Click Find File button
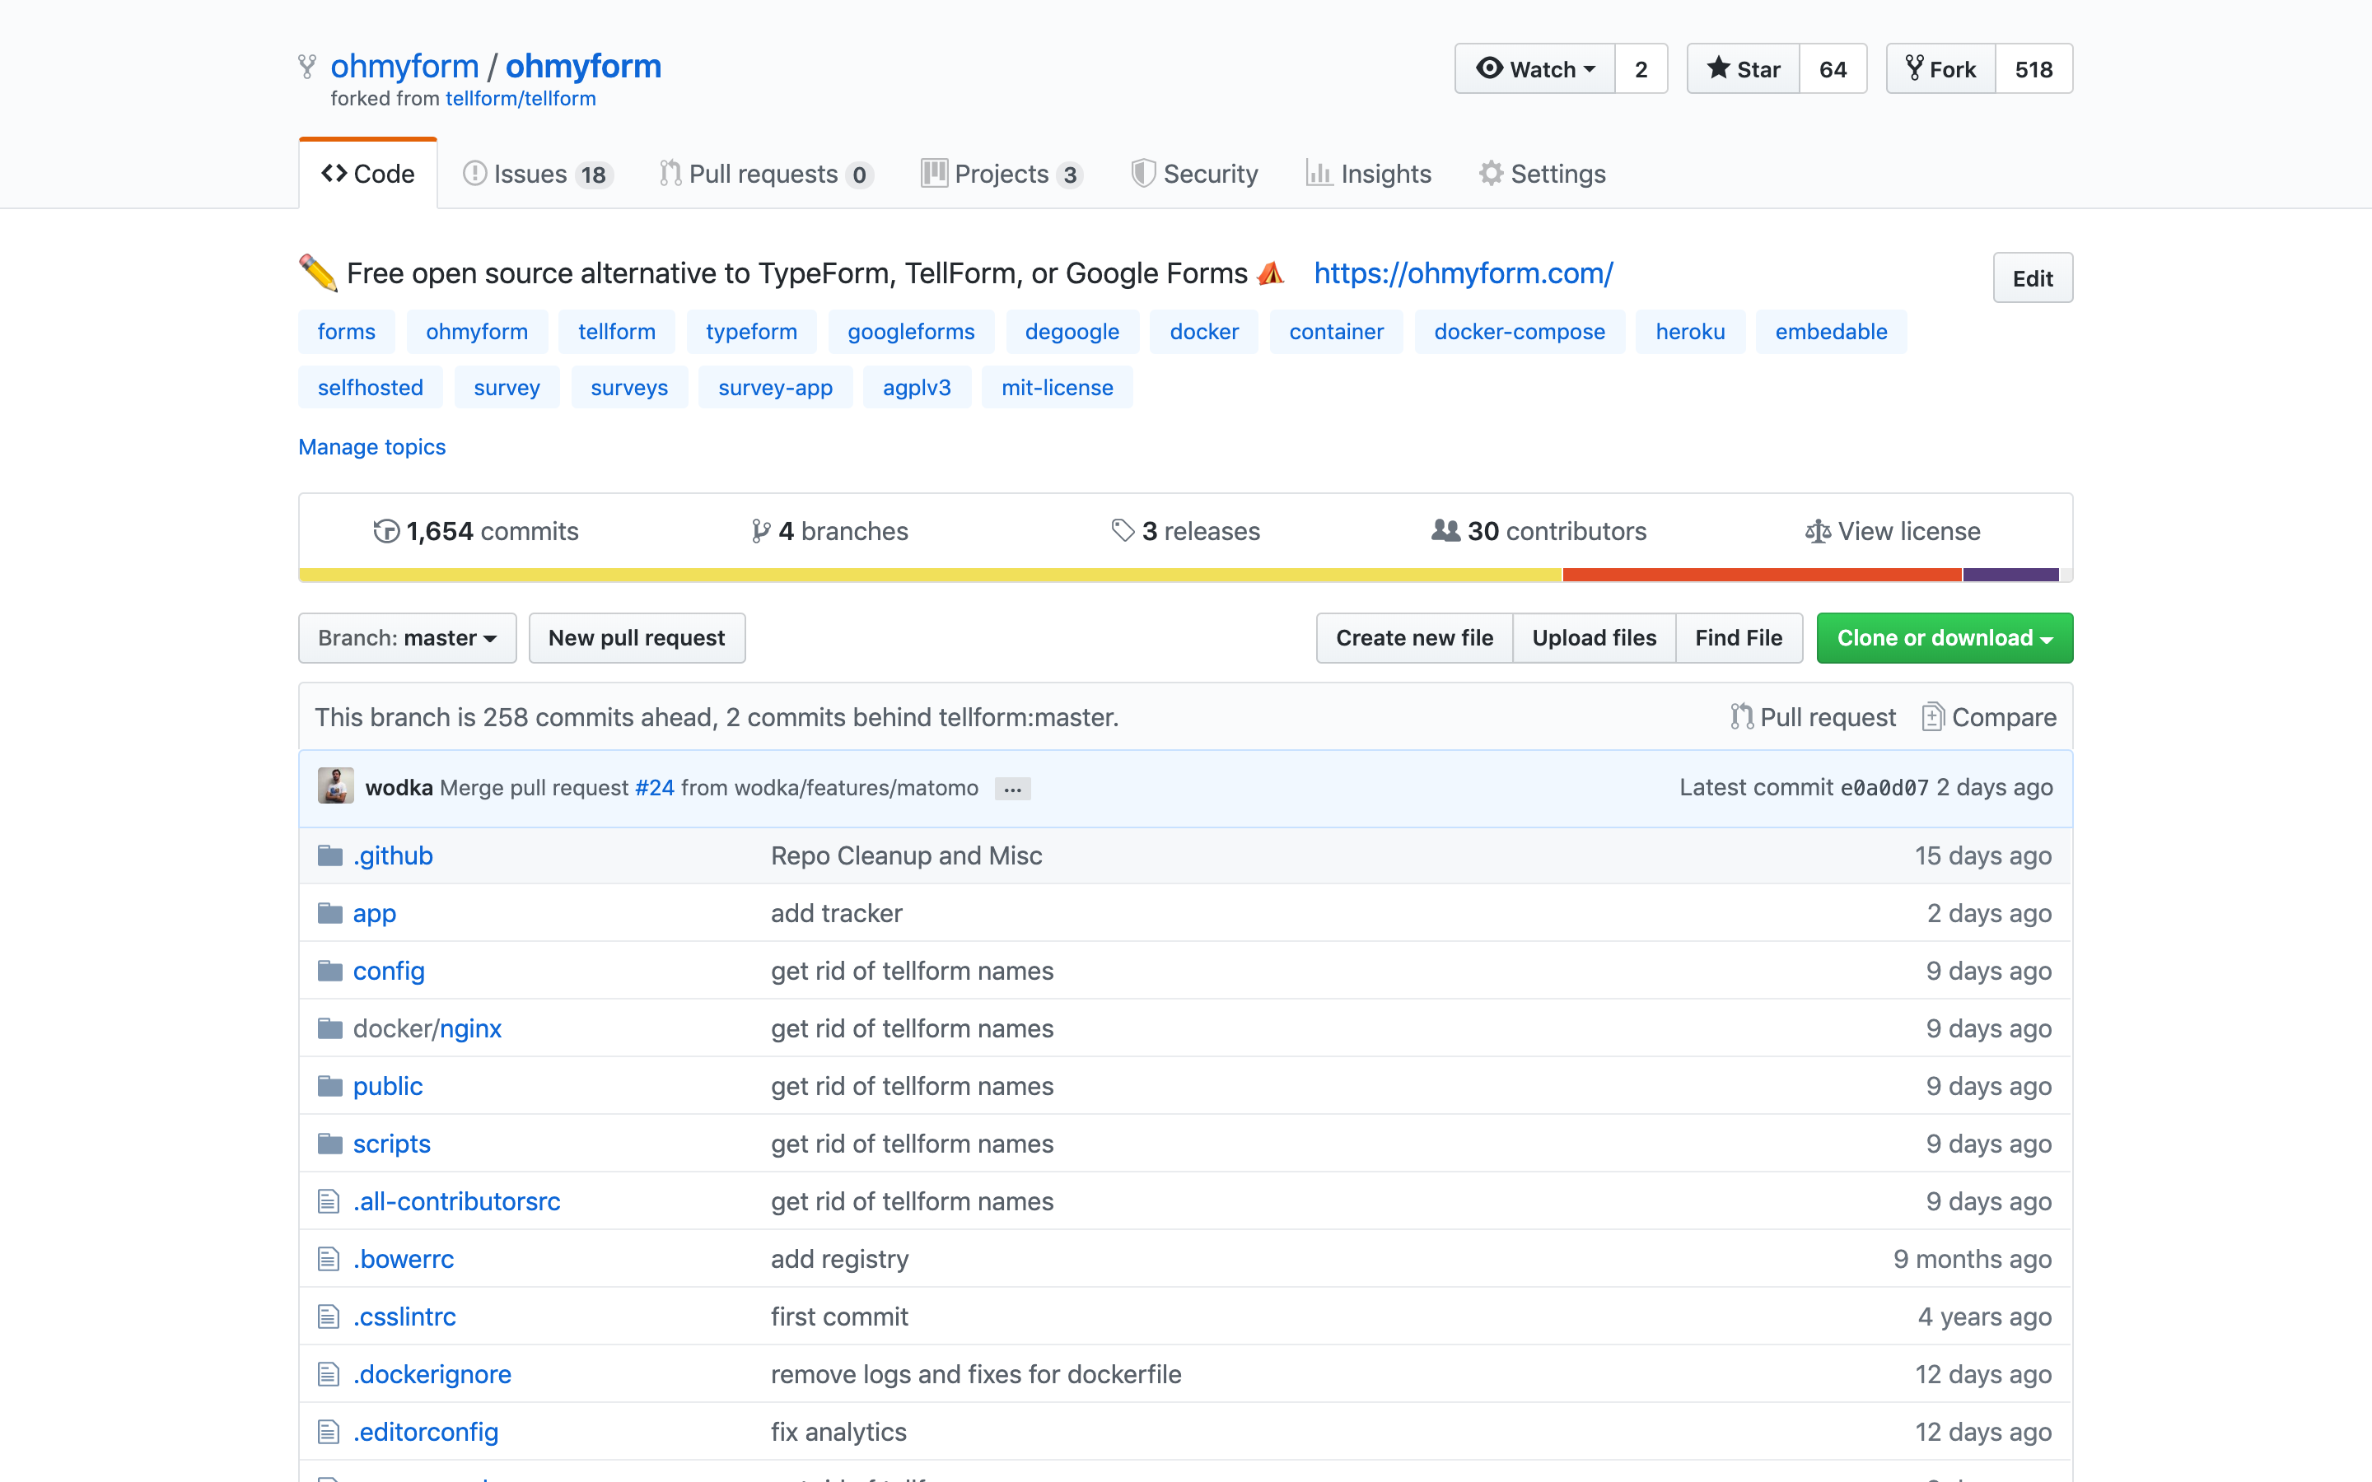This screenshot has height=1482, width=2372. click(1739, 638)
